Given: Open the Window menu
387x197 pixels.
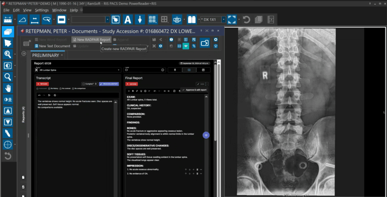Looking at the screenshot, I should click(x=59, y=10).
